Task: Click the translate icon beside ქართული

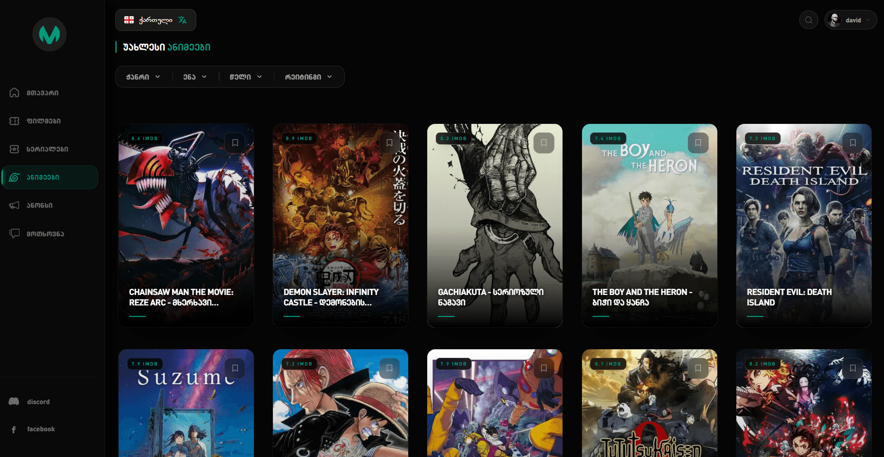Action: [x=182, y=20]
